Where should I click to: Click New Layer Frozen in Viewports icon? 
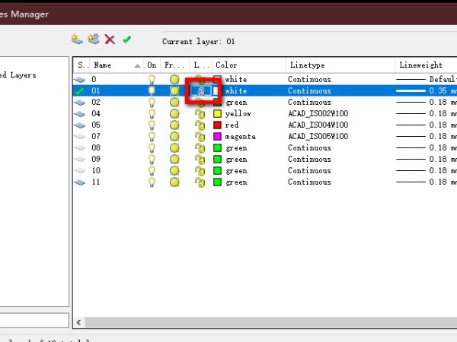[94, 40]
